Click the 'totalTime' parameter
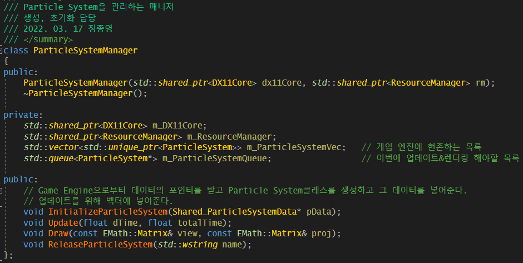Image resolution: width=523 pixels, height=263 pixels. click(x=199, y=222)
